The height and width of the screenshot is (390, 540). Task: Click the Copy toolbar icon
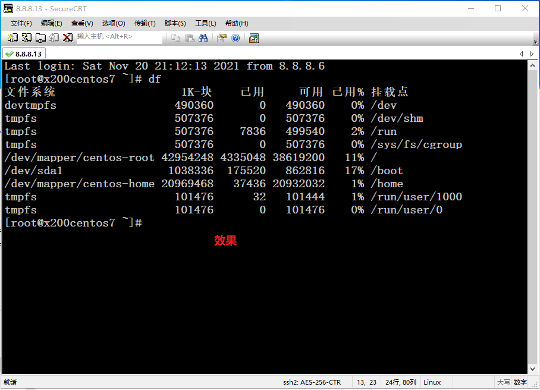click(x=175, y=38)
